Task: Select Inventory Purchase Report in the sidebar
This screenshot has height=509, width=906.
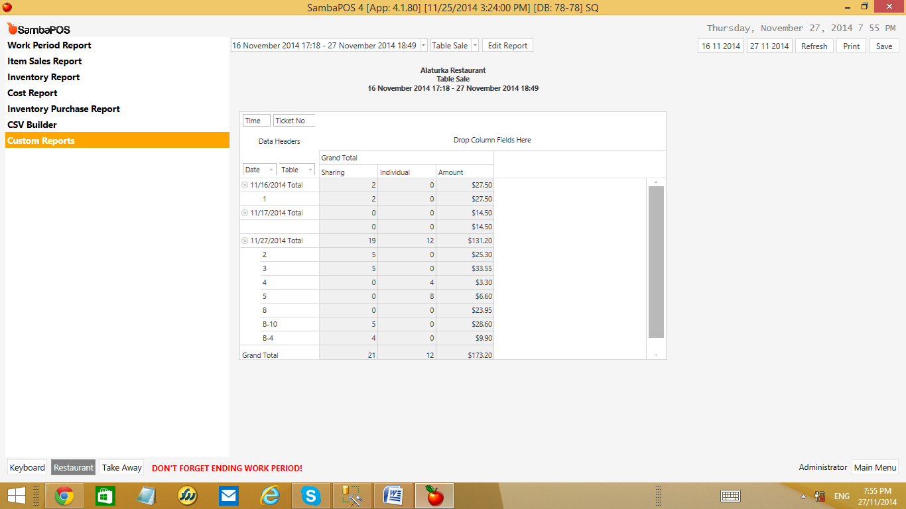Action: (x=64, y=109)
